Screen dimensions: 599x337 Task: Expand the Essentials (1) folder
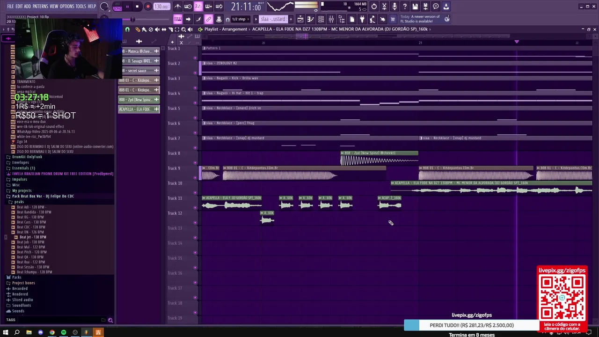coord(23,168)
